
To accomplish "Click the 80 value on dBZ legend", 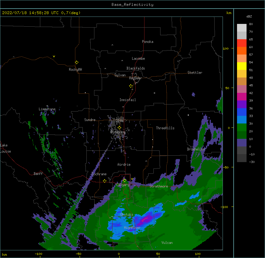I will point(251,24).
